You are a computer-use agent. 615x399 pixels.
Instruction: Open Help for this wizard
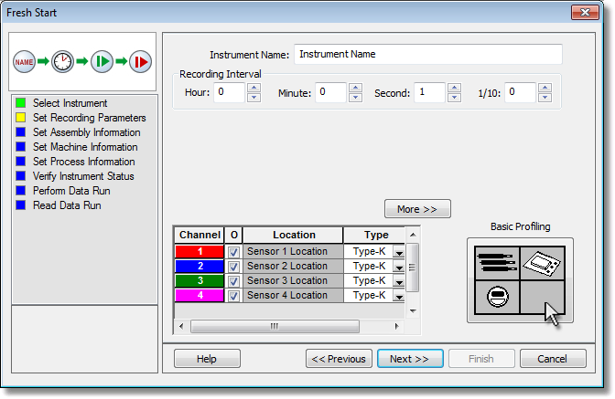click(x=207, y=358)
